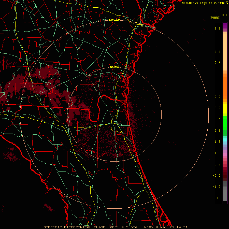Click the TH threshold label on scale
Screen dimensions: 229x229
tap(219, 198)
